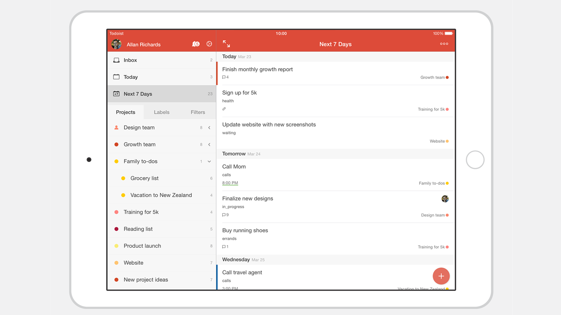Click the Next 7 Days calendar icon
The width and height of the screenshot is (561, 315).
pos(116,94)
